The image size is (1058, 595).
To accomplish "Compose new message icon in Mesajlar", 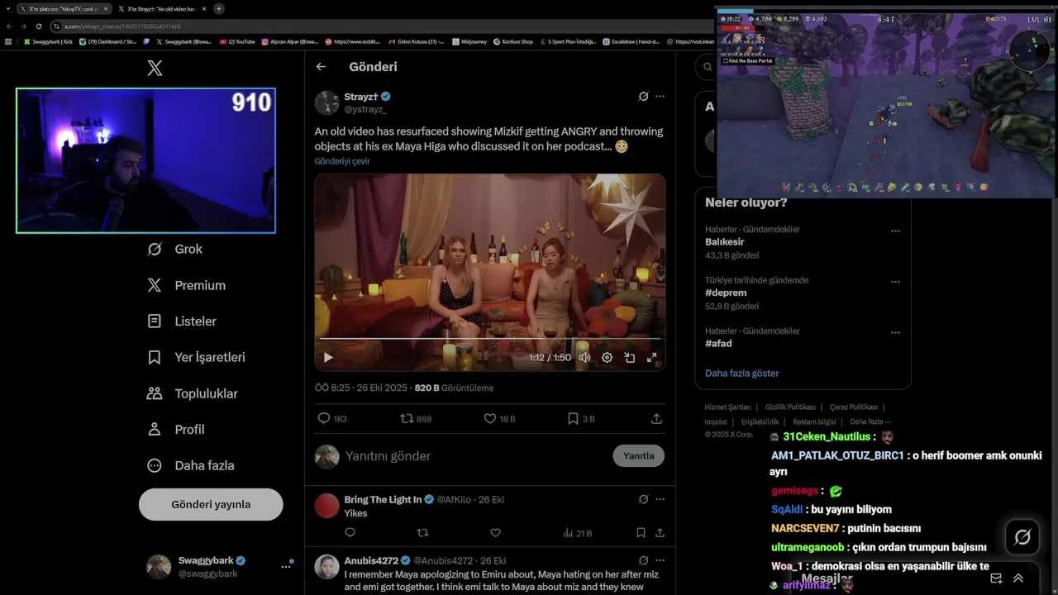I will 996,578.
